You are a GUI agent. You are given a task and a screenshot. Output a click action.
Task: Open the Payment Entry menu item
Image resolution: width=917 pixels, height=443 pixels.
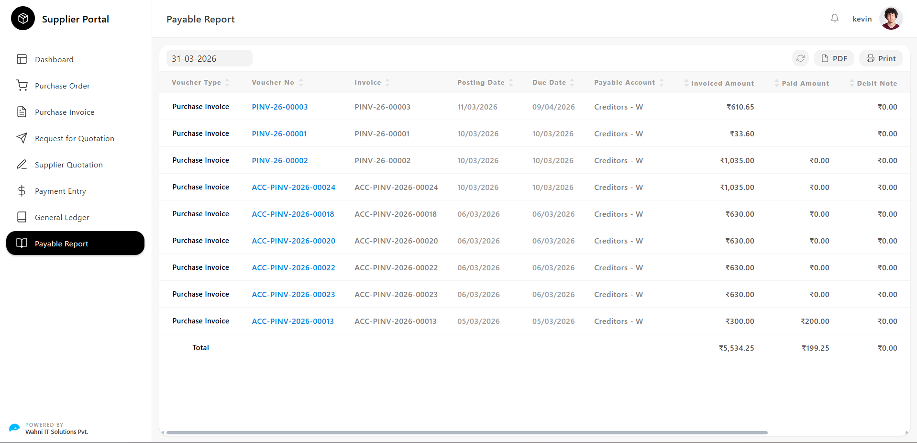pyautogui.click(x=75, y=191)
